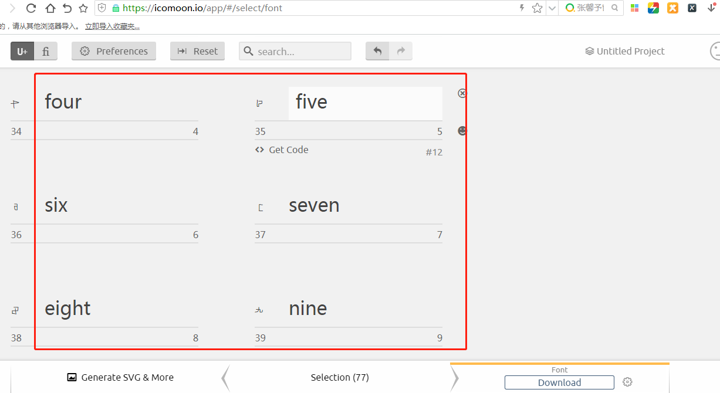This screenshot has height=393, width=720.
Task: Focus the icon search field
Action: tap(295, 51)
